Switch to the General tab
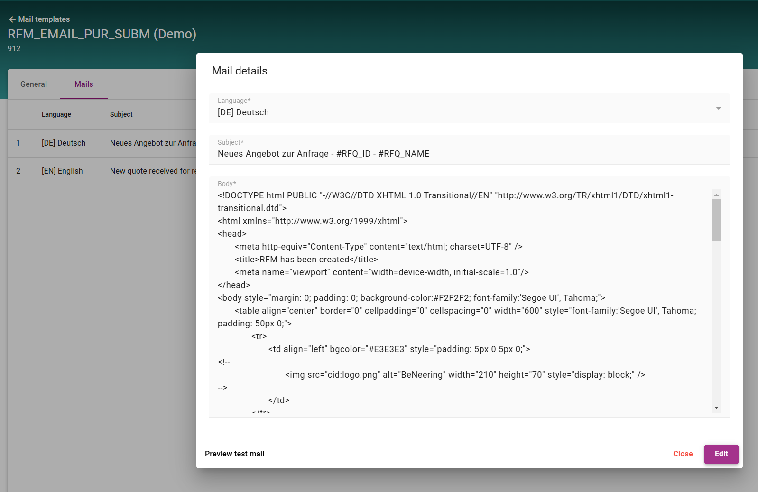 [34, 84]
